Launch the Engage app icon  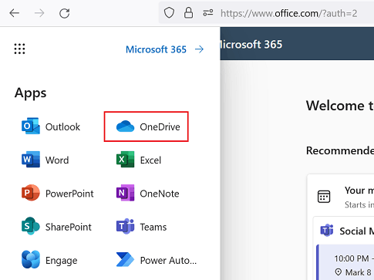tap(31, 259)
